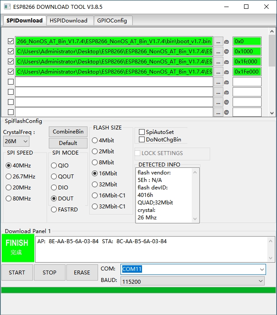The height and width of the screenshot is (315, 277).
Task: Expand the COM port dropdown
Action: pyautogui.click(x=262, y=269)
